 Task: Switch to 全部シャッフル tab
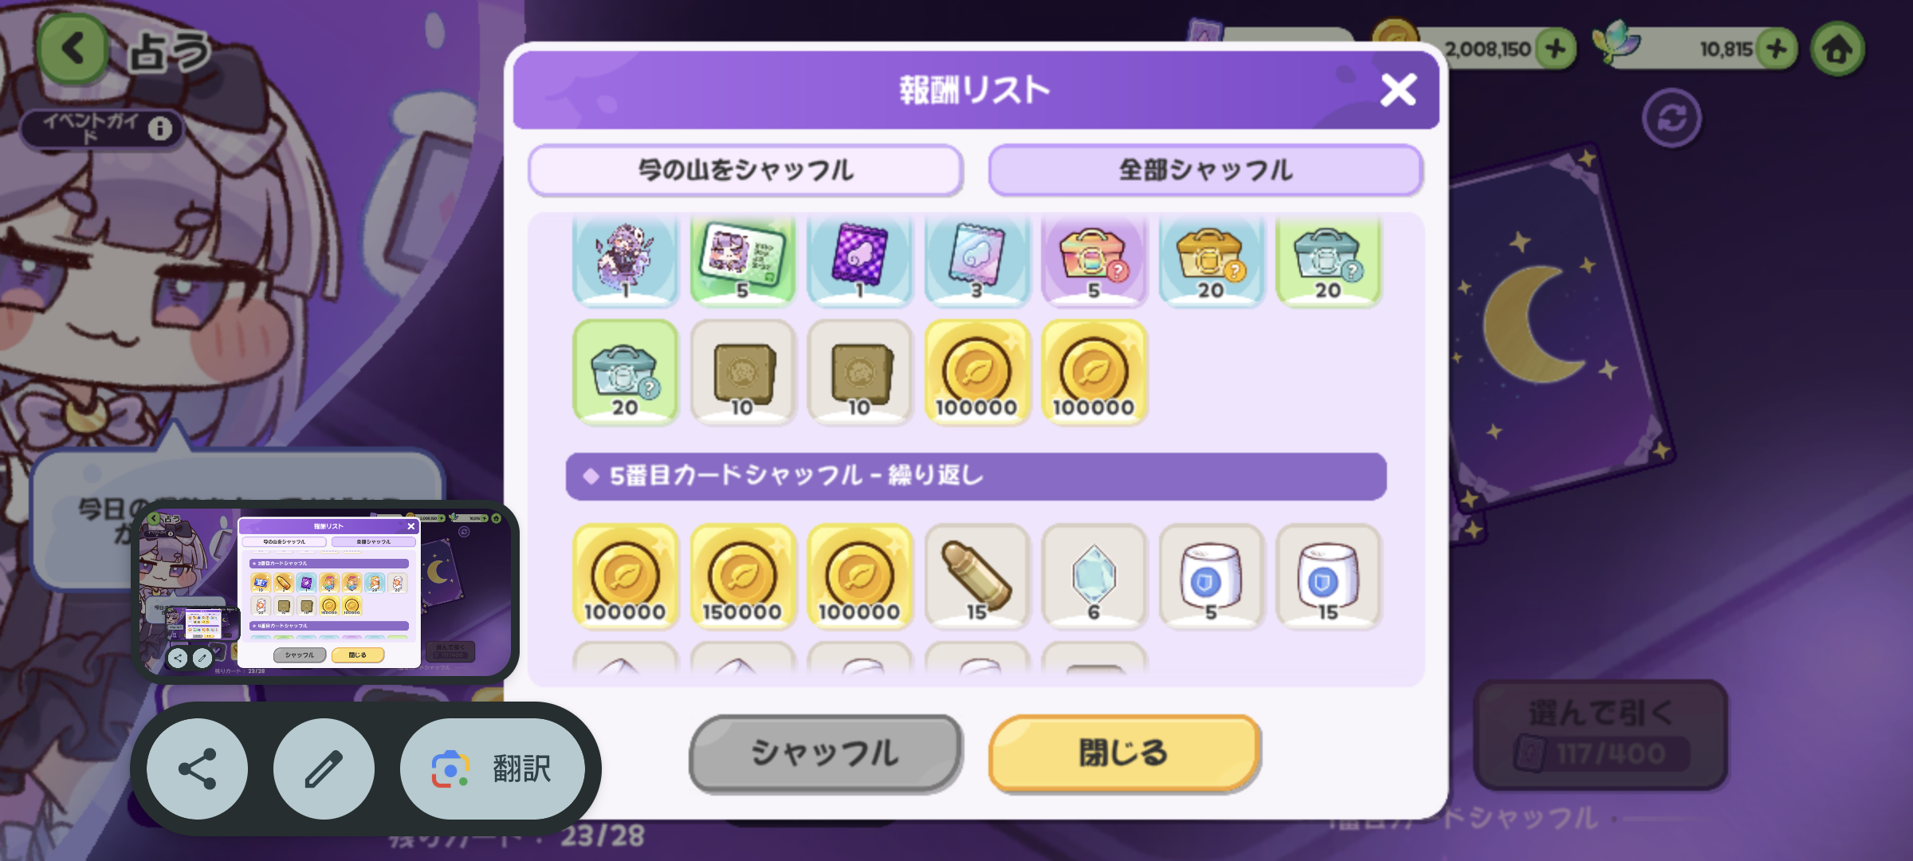point(1206,171)
